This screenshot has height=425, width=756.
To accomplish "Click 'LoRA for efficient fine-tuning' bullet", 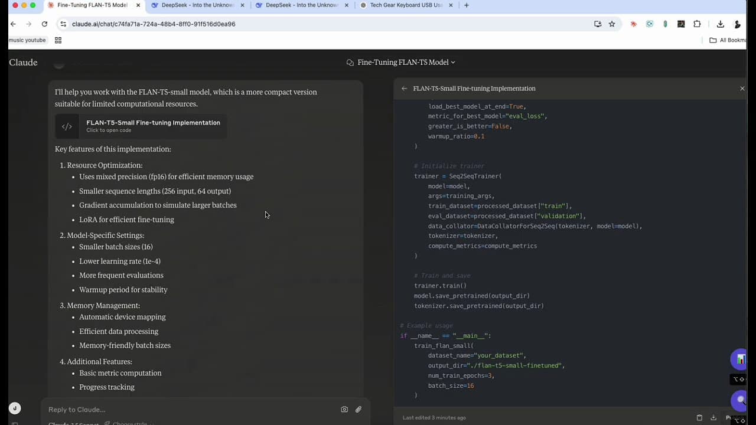I will click(126, 220).
